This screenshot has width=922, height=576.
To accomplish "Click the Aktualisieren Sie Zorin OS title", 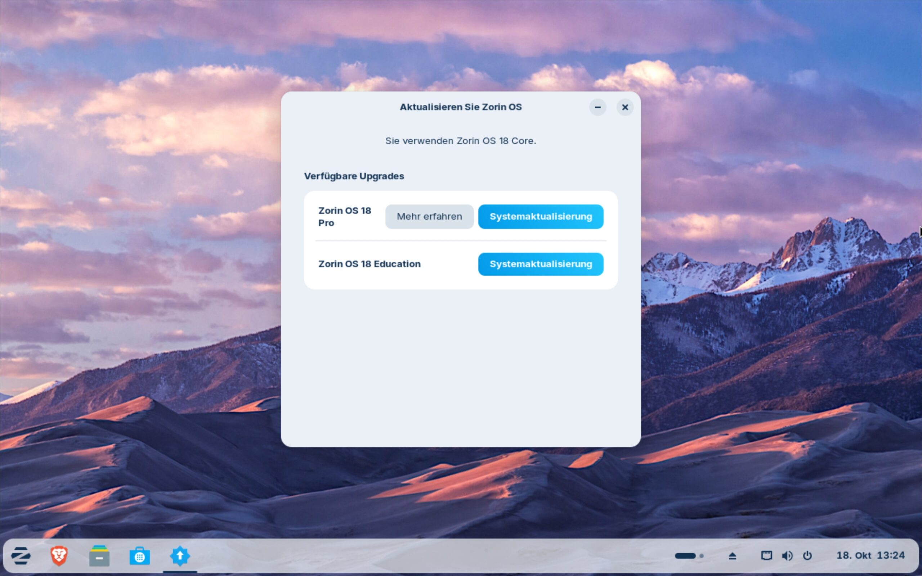I will (x=460, y=107).
